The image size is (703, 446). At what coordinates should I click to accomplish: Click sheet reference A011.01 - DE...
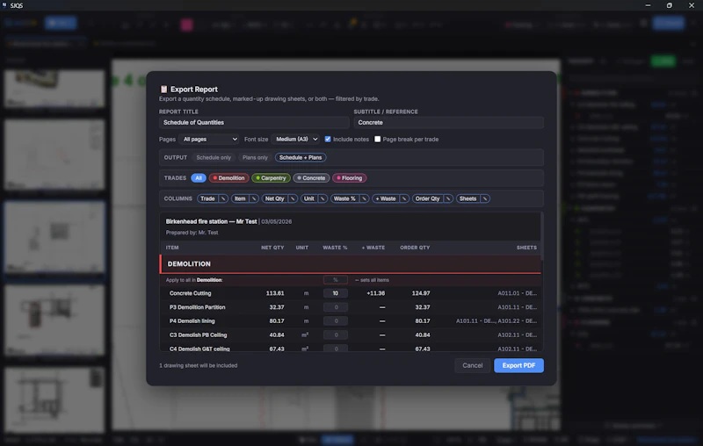pyautogui.click(x=517, y=293)
